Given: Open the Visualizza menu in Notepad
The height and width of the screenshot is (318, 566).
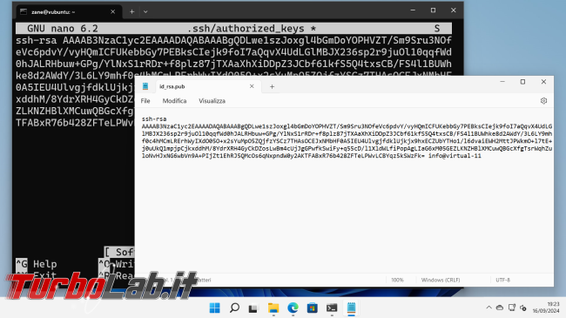Looking at the screenshot, I should click(212, 101).
